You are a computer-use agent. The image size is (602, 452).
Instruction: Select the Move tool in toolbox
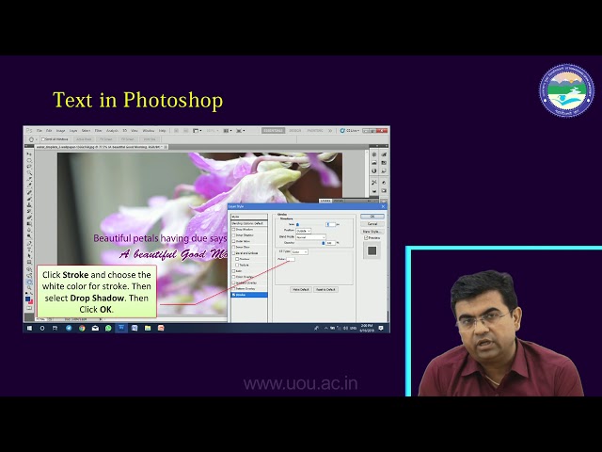(x=29, y=153)
